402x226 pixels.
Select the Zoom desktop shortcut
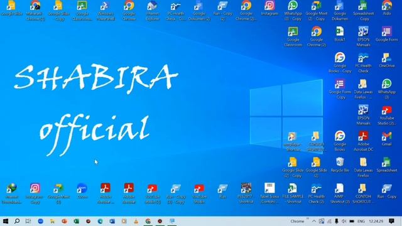coord(82,191)
